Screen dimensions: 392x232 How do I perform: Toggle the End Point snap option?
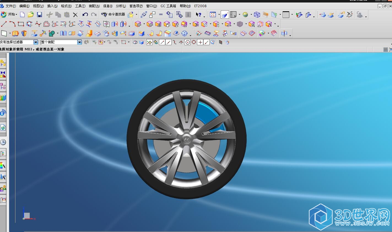click(x=162, y=42)
